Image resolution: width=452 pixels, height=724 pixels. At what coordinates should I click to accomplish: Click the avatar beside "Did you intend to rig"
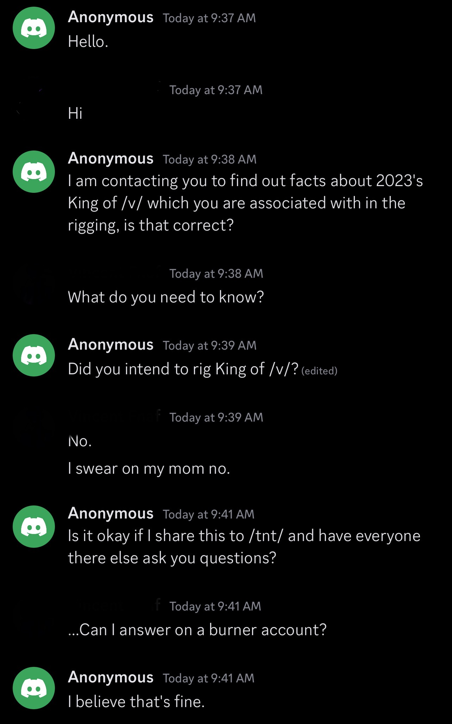pos(34,355)
